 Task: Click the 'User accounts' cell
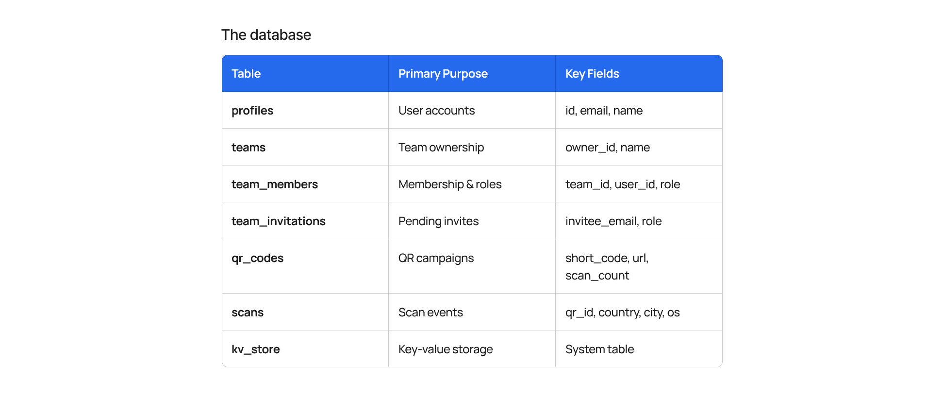[472, 110]
